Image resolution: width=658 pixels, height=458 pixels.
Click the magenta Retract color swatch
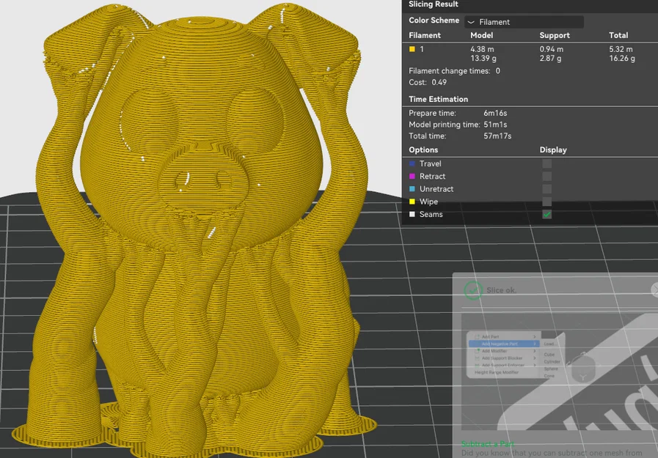click(x=412, y=176)
